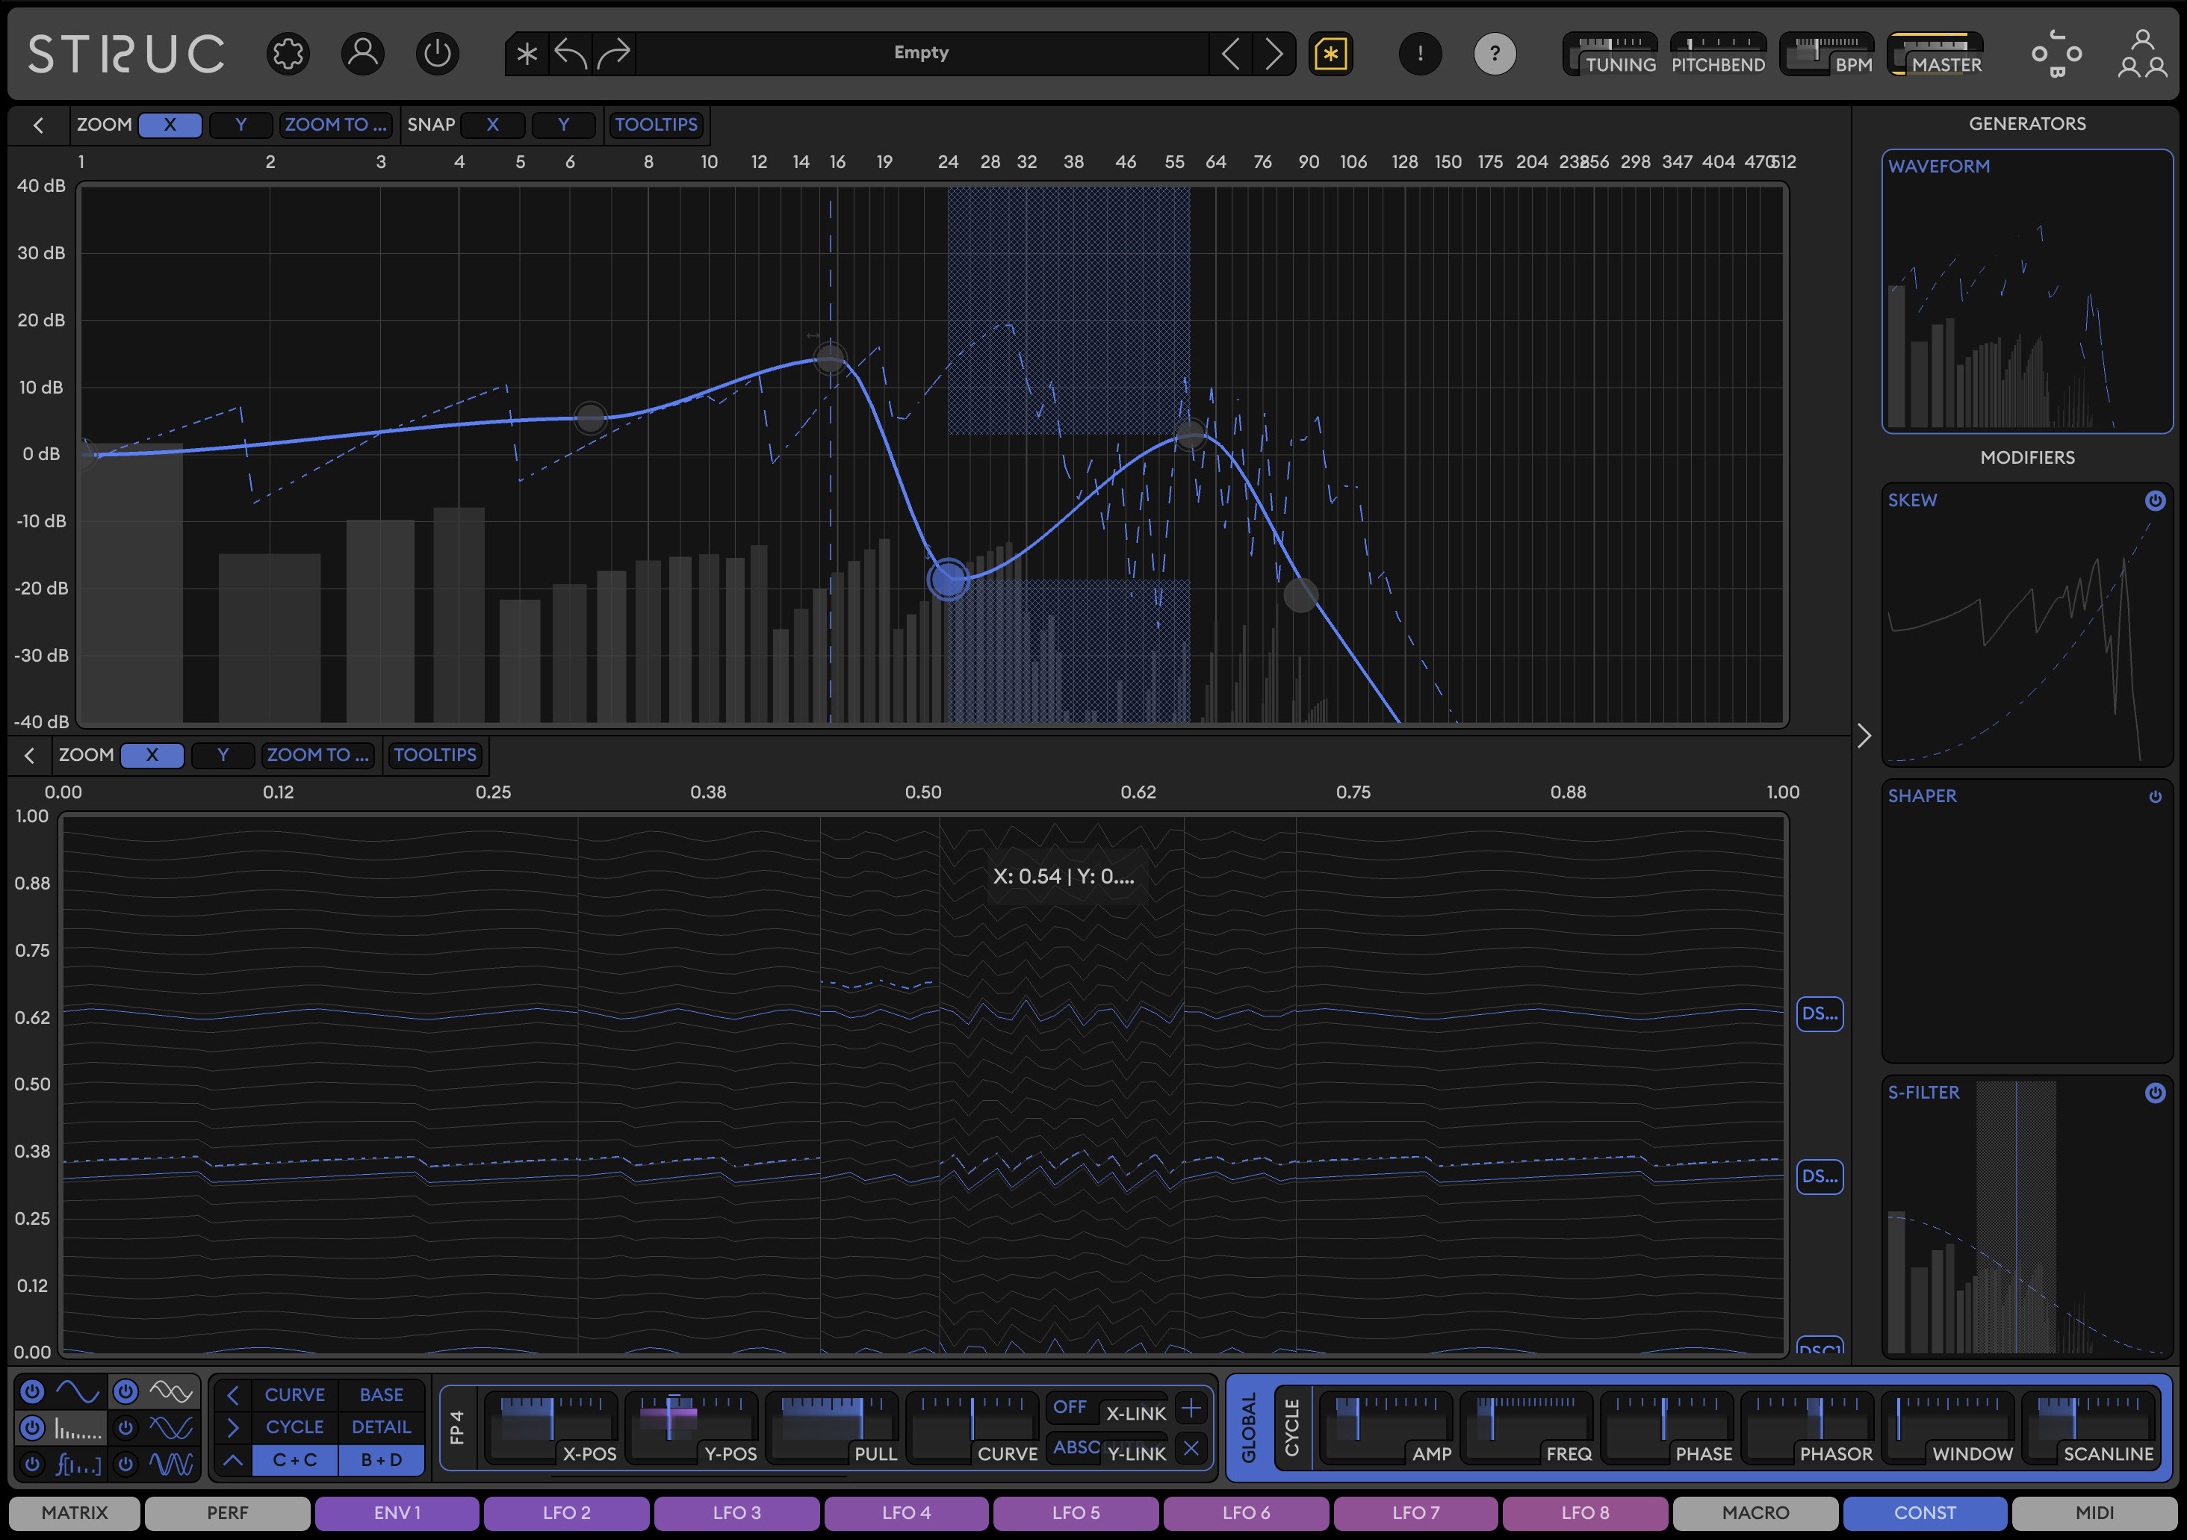Viewport: 2187px width, 1540px height.
Task: Click the routing nodes icon in header
Action: (2056, 53)
